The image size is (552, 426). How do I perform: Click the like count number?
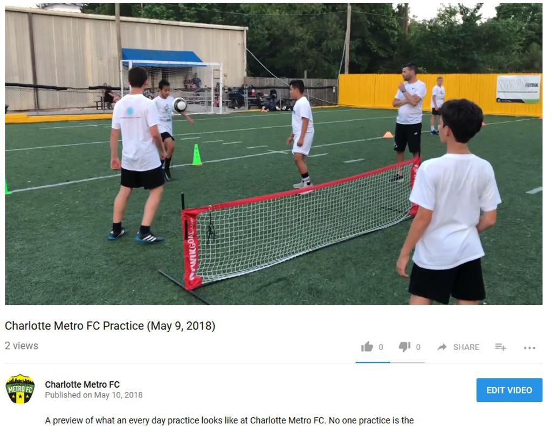pyautogui.click(x=381, y=347)
